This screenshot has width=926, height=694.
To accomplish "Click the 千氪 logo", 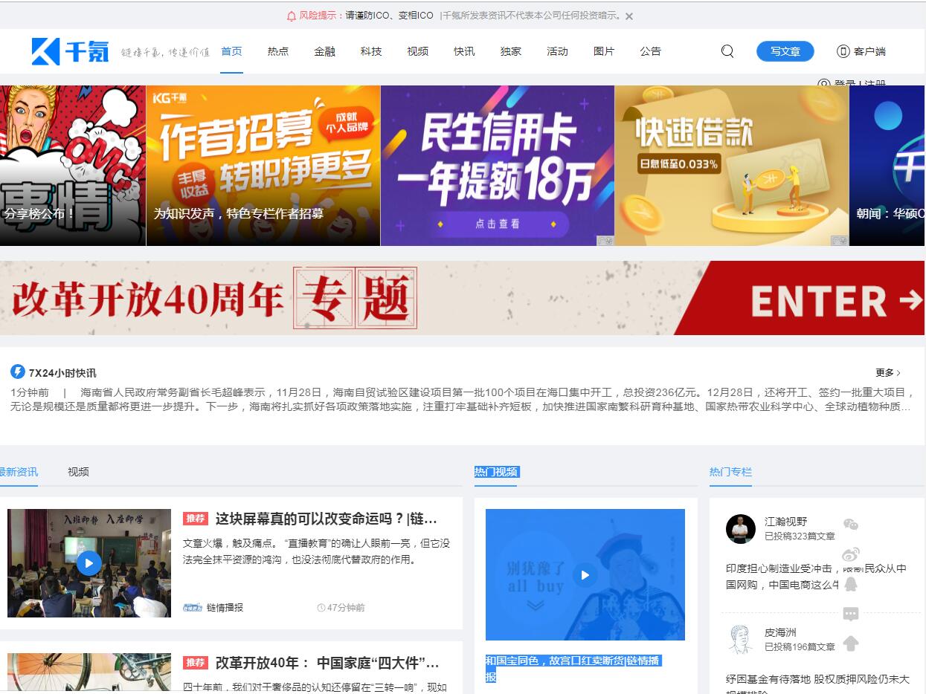I will (71, 51).
